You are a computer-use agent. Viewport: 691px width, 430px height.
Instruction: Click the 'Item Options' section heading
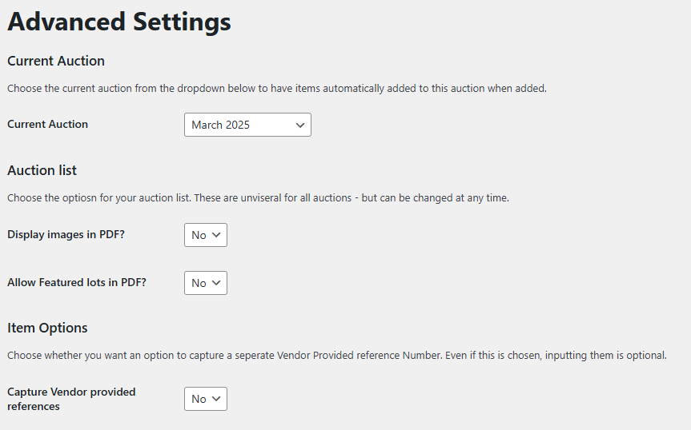pyautogui.click(x=47, y=328)
